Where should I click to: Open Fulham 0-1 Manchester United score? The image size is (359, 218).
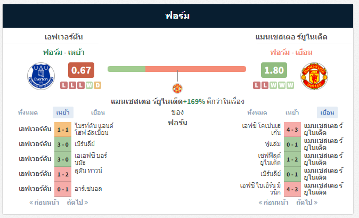(292, 144)
